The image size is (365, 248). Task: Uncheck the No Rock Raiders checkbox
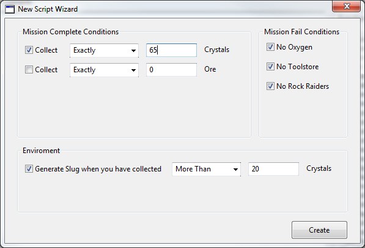[270, 86]
